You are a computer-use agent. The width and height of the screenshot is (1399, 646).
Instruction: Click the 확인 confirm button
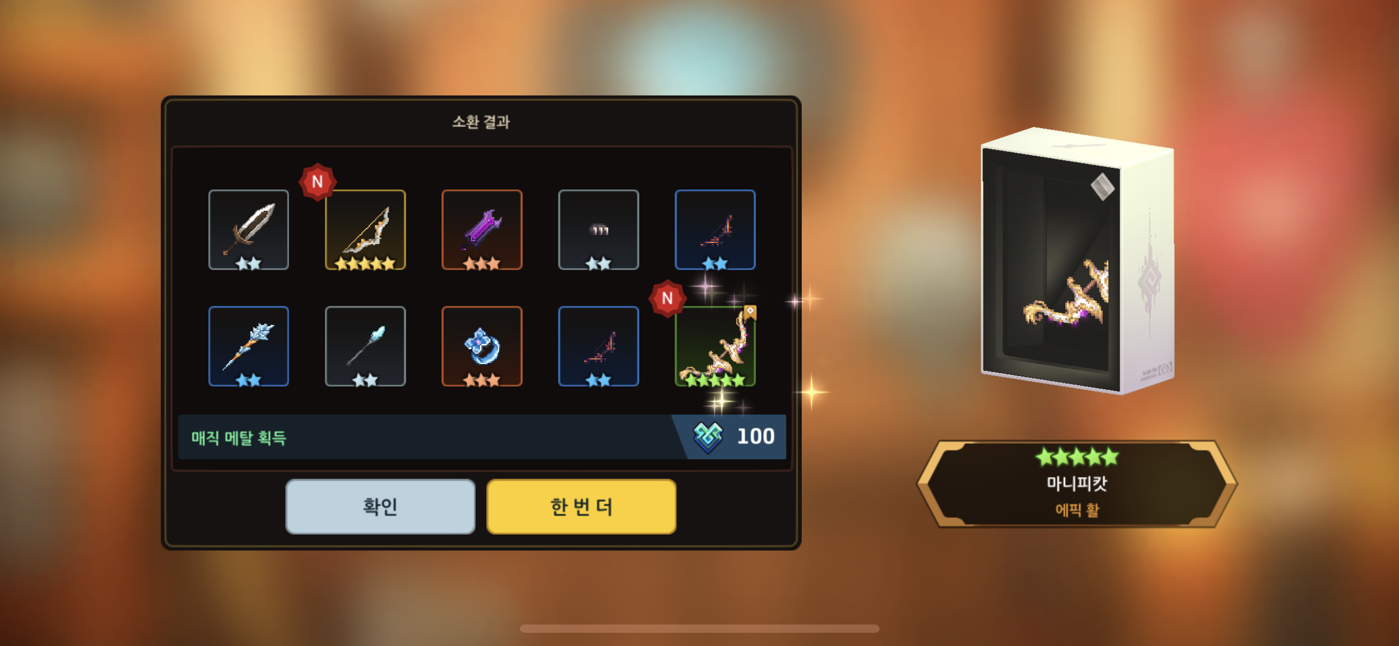[x=380, y=506]
